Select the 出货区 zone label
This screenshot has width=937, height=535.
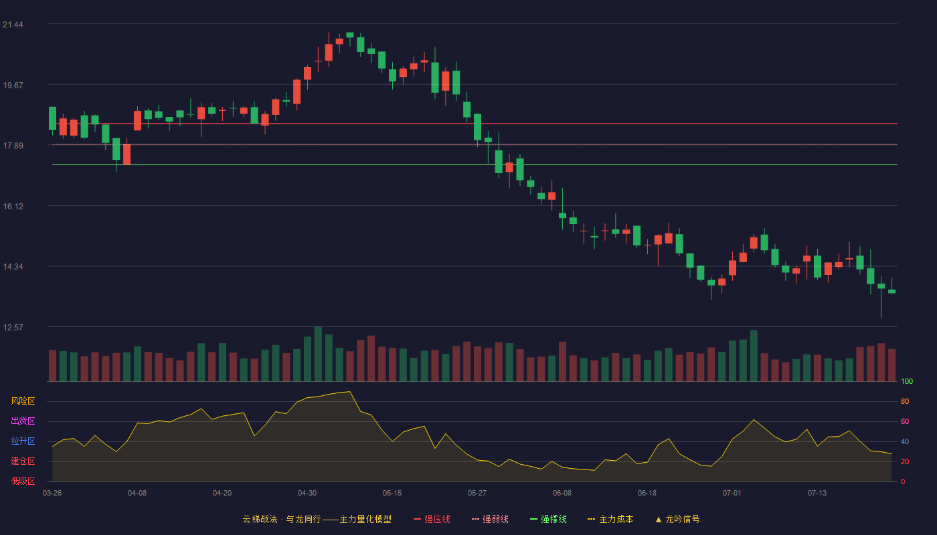pyautogui.click(x=23, y=421)
